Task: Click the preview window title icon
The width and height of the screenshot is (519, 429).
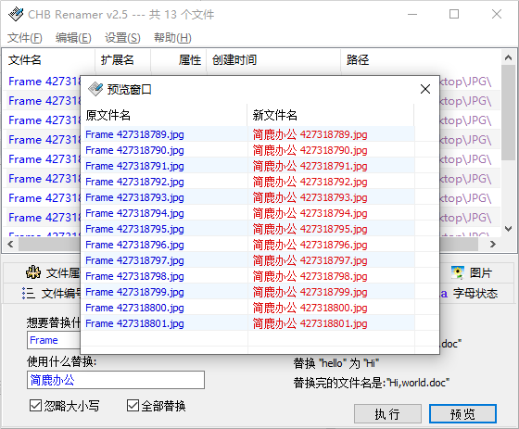Action: point(95,89)
